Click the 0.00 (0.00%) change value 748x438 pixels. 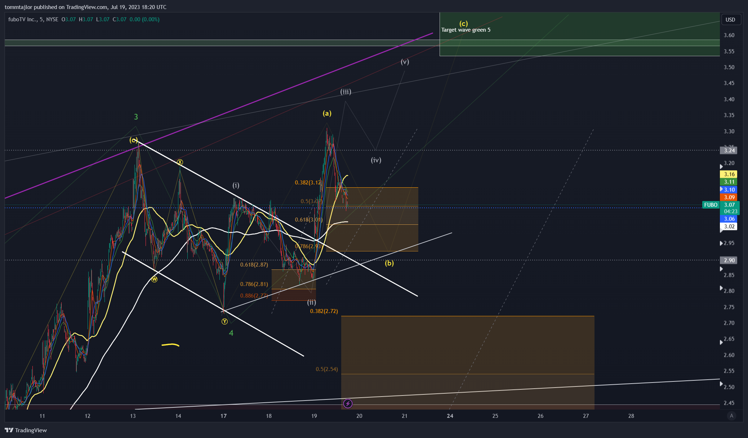pos(144,19)
